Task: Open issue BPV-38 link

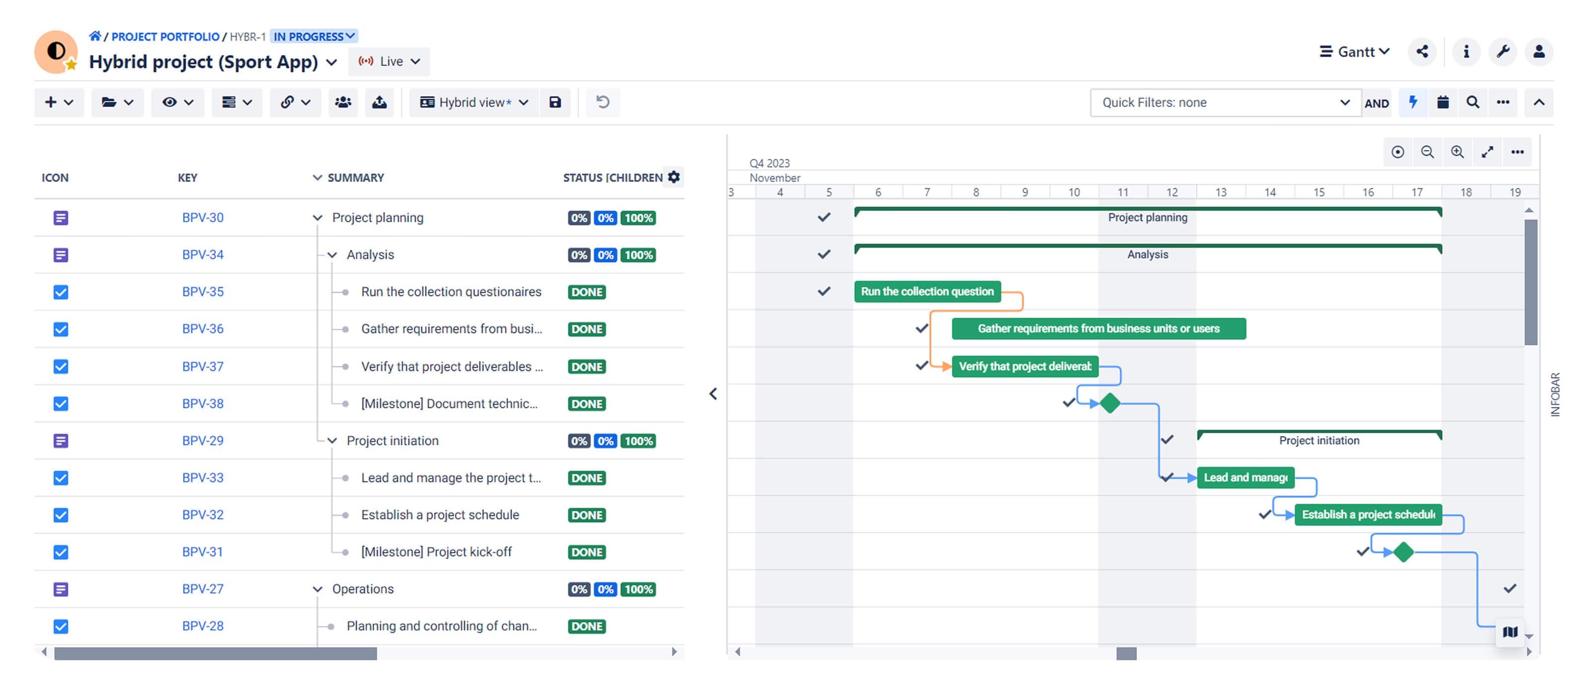Action: click(203, 403)
